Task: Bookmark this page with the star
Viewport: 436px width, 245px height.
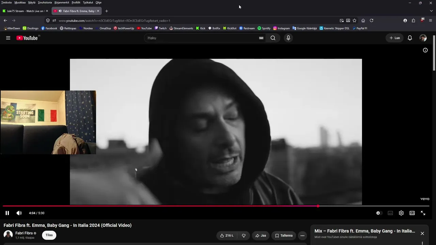Action: (x=355, y=20)
